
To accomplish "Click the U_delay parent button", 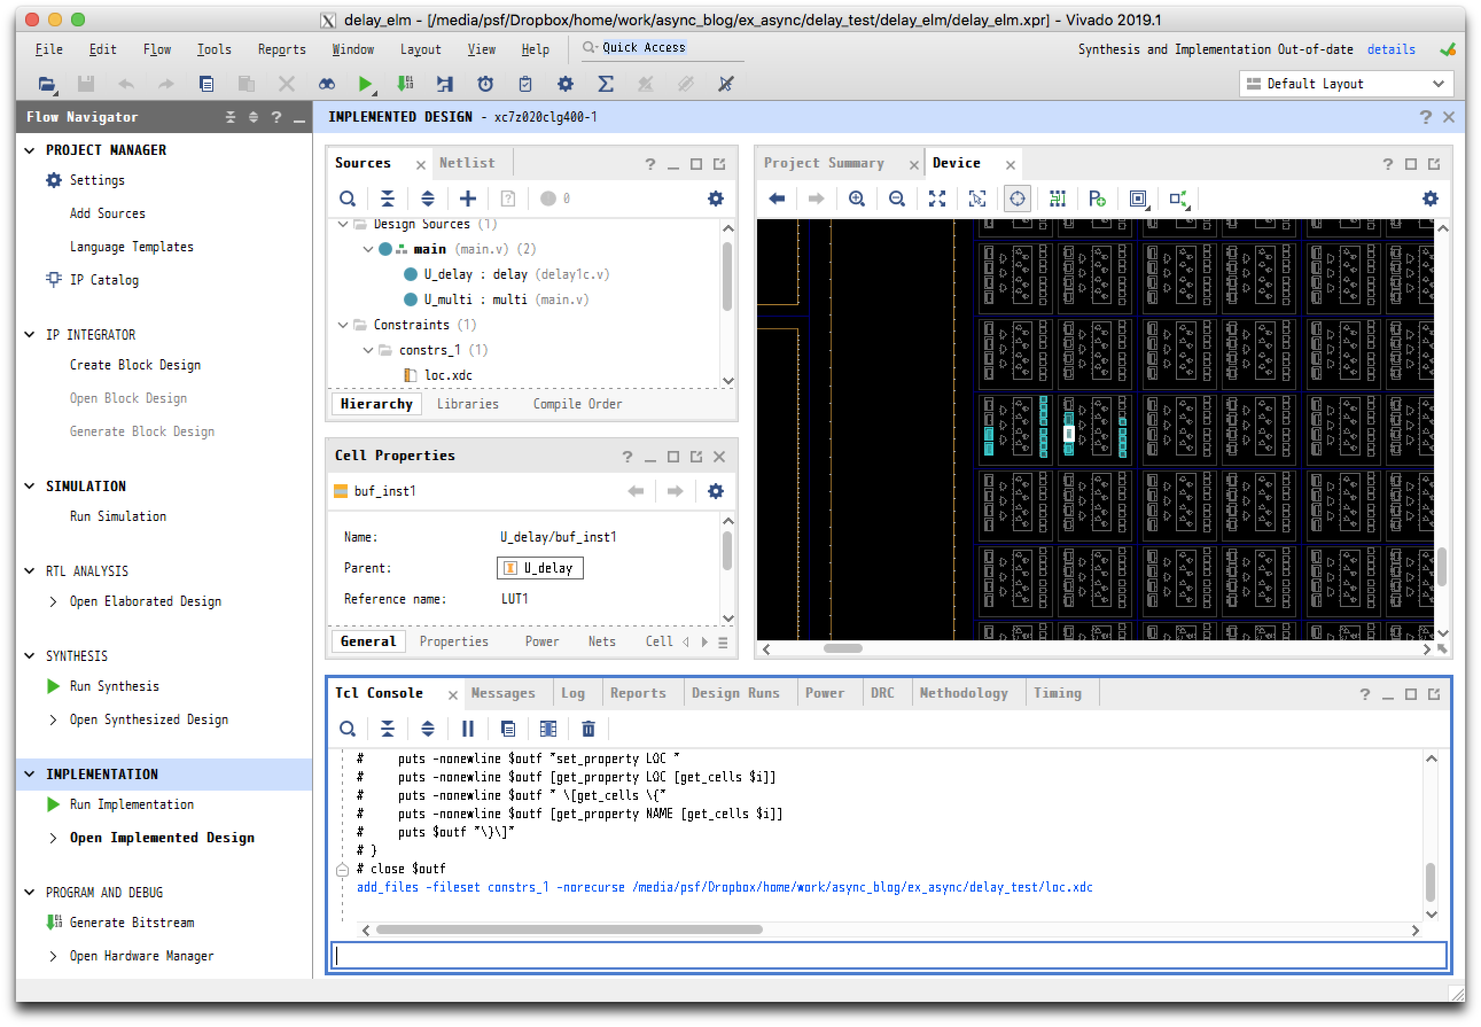I will pos(540,568).
